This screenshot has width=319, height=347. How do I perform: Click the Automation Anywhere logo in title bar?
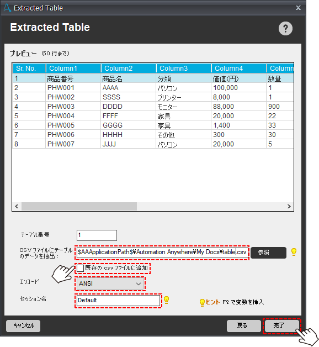(7, 8)
